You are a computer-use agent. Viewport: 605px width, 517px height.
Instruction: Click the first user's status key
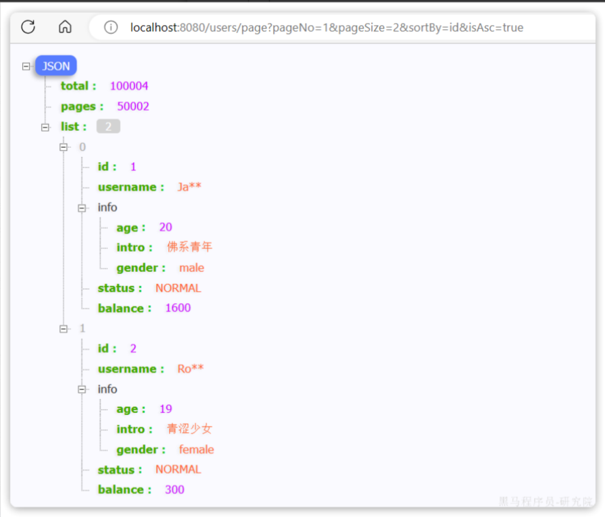pos(119,288)
